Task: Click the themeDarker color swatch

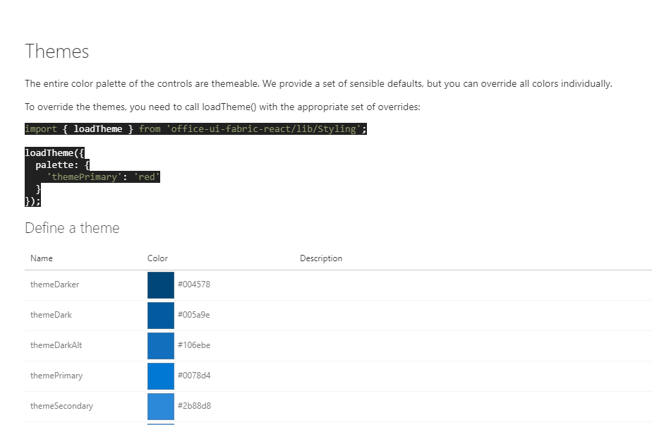Action: pyautogui.click(x=160, y=285)
